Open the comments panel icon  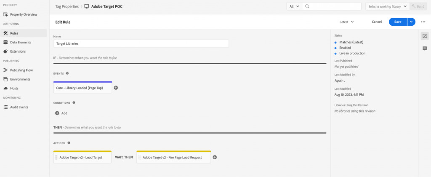[x=425, y=48]
